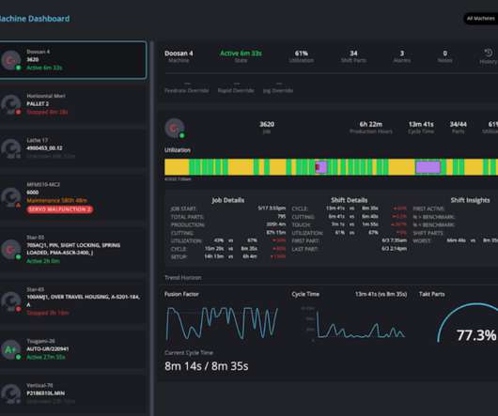
Task: Select the 70MQ1 PIN SIGHT LOCKING job card
Action: click(73, 249)
